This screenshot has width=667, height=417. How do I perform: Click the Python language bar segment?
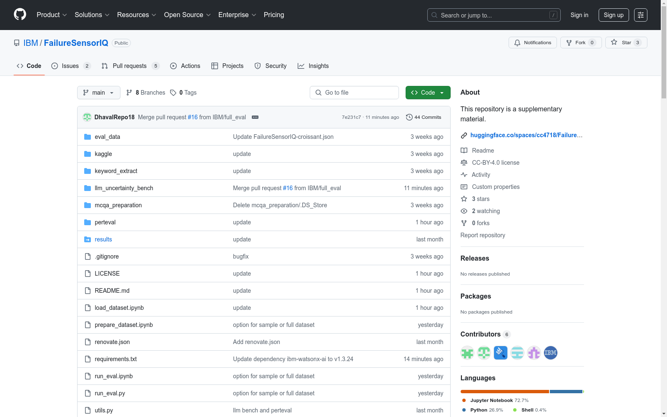click(x=566, y=392)
